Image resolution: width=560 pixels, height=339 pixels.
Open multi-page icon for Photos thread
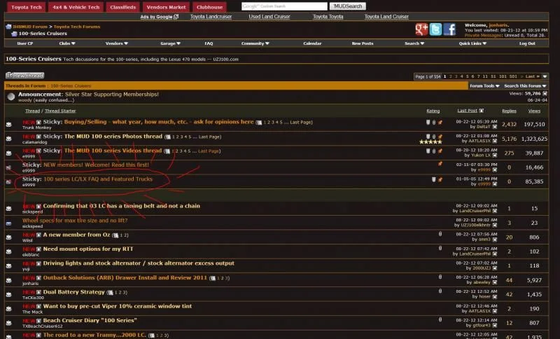167,137
